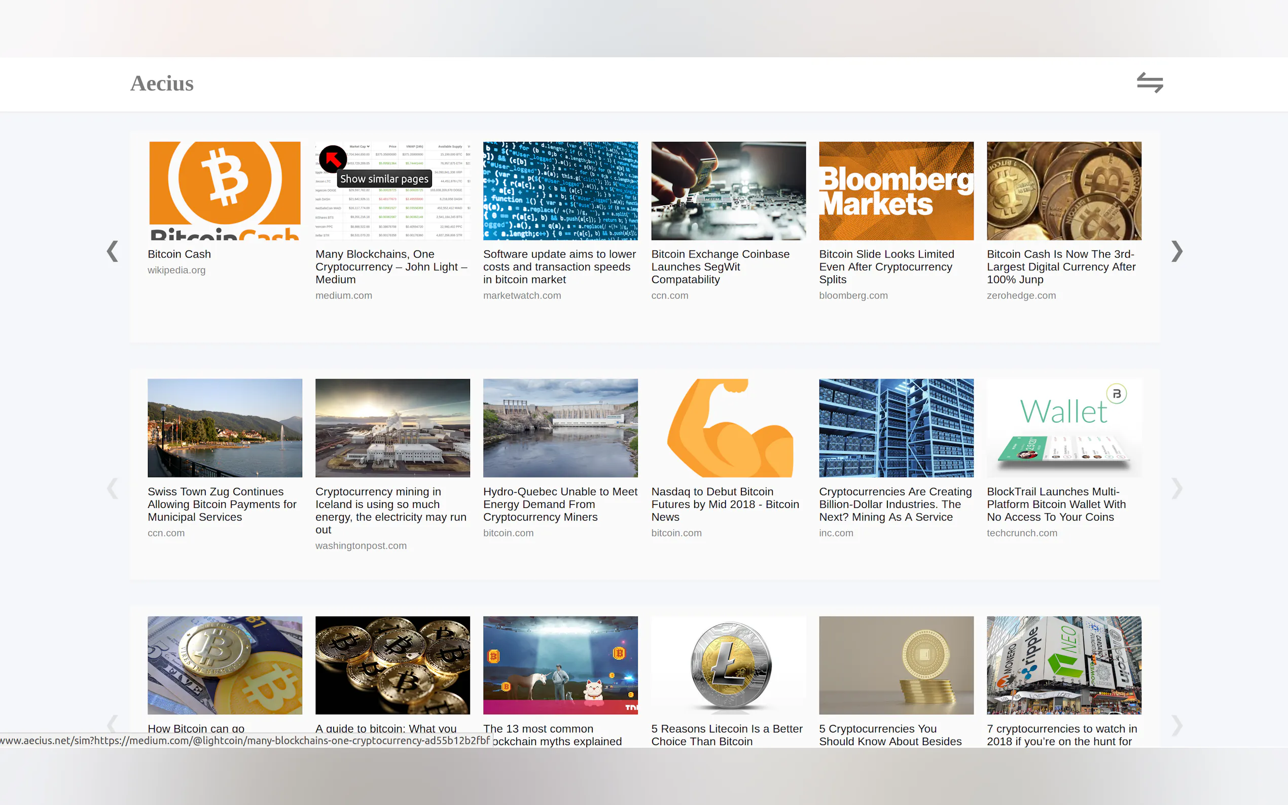Open Software update aims to lower costs article

[560, 267]
